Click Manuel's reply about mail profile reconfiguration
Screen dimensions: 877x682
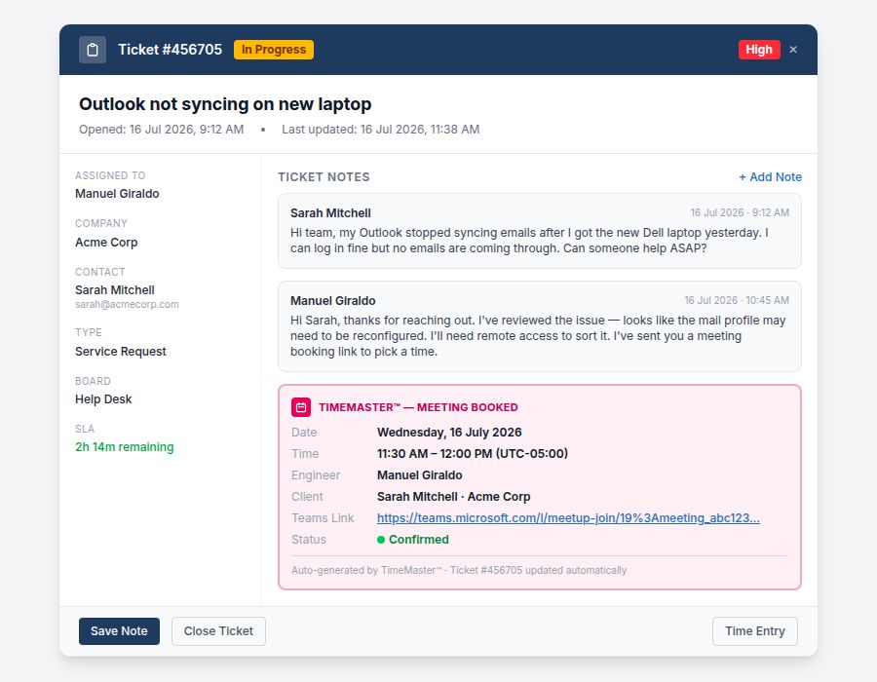(x=538, y=336)
